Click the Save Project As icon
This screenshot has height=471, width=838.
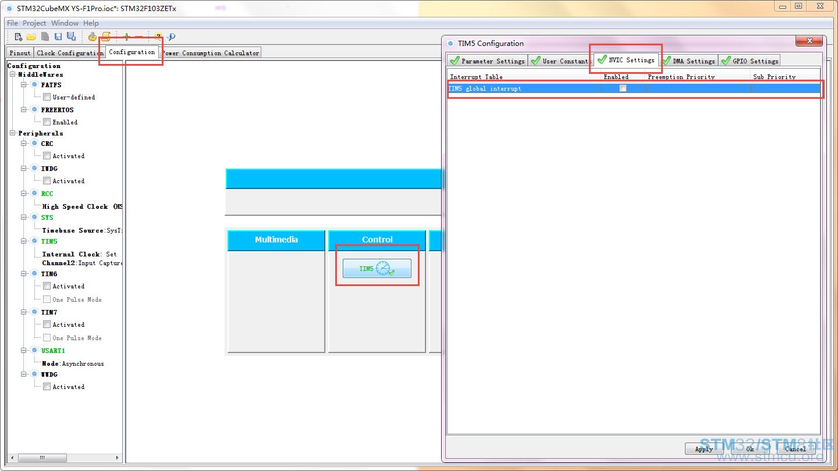click(71, 37)
